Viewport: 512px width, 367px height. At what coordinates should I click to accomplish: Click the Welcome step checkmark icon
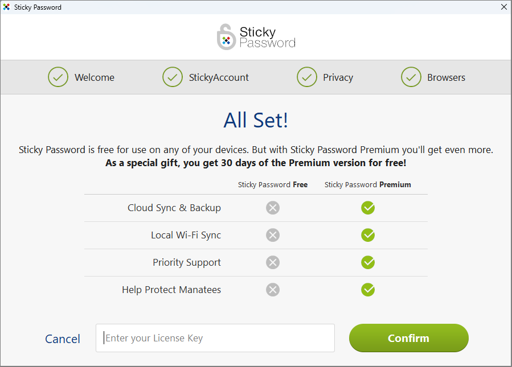pos(58,77)
